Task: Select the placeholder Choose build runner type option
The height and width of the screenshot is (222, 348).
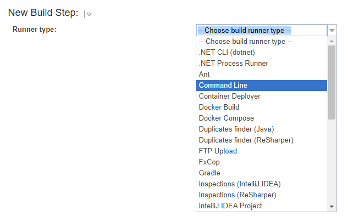Action: point(245,42)
